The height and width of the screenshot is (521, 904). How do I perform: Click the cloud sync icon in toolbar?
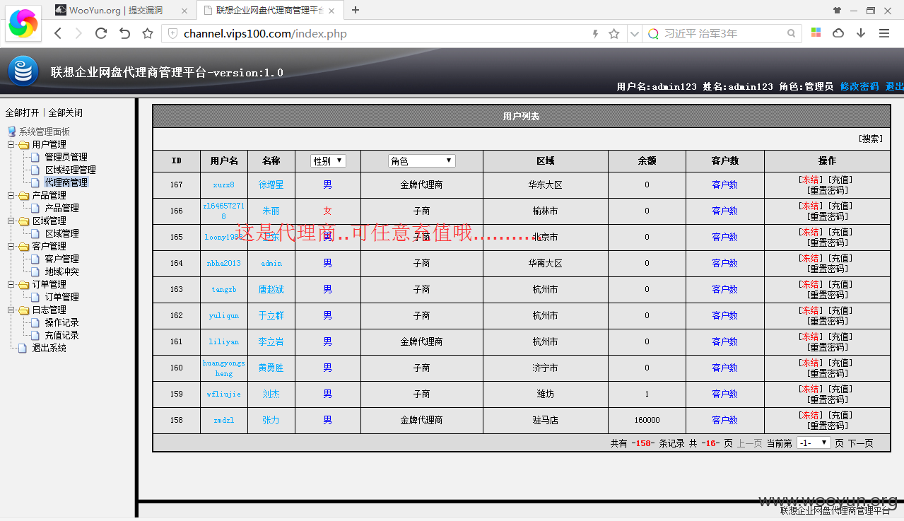coord(838,33)
